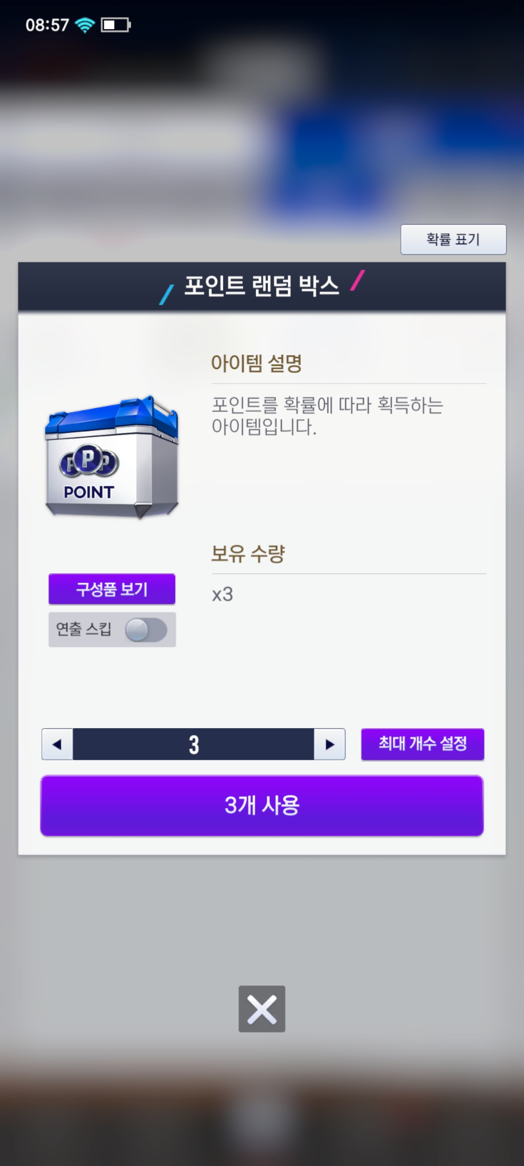Tap the 08:57 clock in status bar

coord(47,25)
